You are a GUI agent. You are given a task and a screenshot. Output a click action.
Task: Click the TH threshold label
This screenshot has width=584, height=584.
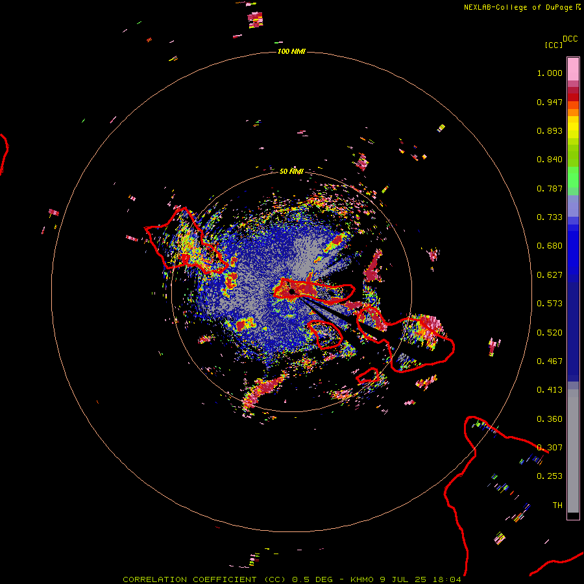click(x=557, y=505)
